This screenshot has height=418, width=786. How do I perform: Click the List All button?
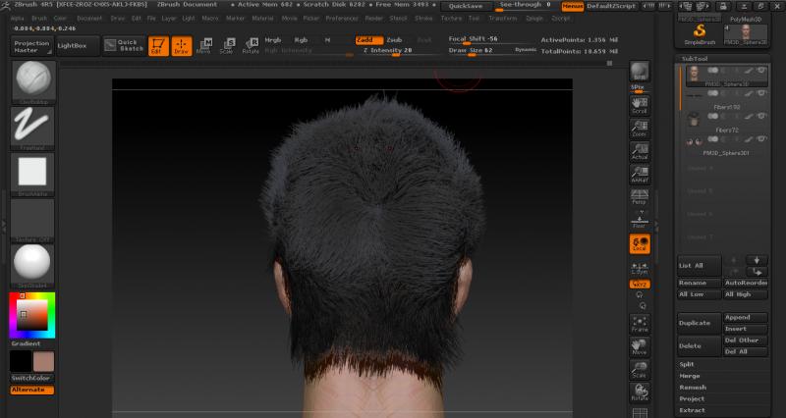(x=700, y=266)
